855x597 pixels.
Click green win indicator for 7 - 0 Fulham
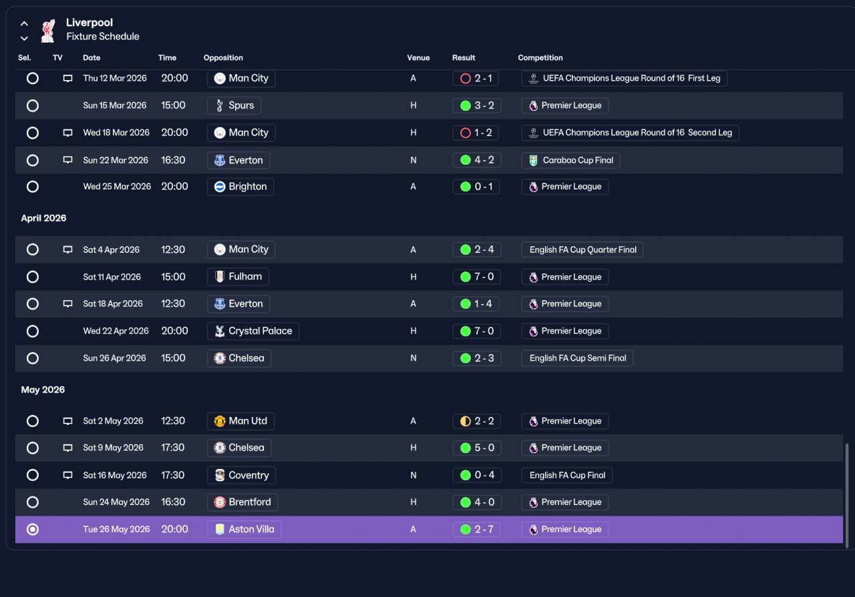pyautogui.click(x=466, y=277)
